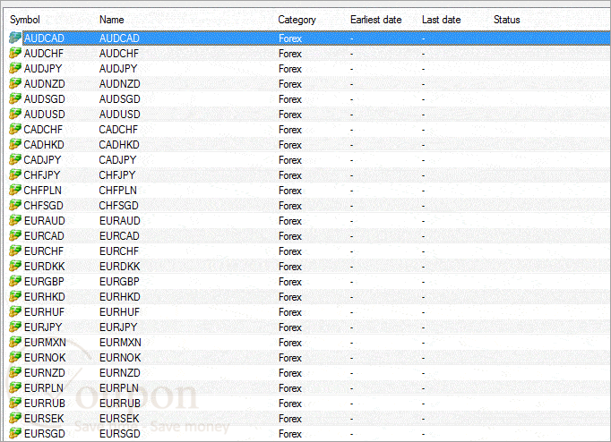Click the EURPLN row icon

15,387
